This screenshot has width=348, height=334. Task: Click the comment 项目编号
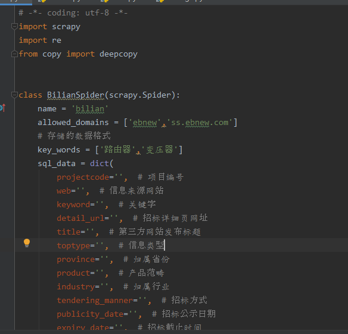tap(161, 177)
